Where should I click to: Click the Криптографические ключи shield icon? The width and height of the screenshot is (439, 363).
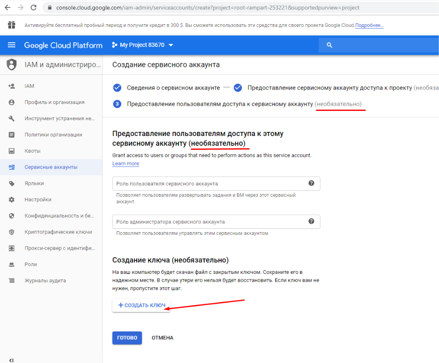pos(12,232)
